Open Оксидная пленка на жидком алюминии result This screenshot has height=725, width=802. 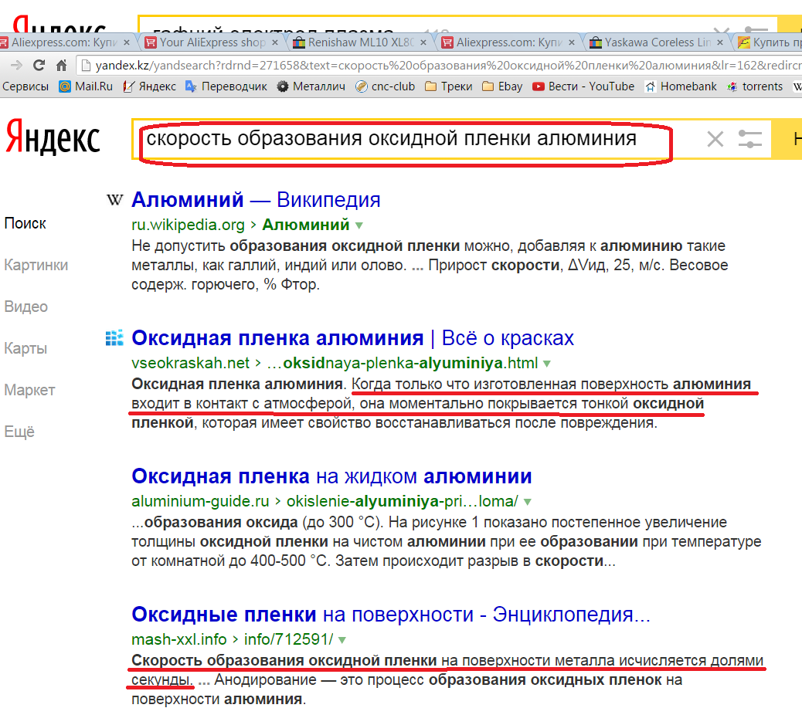coord(331,476)
